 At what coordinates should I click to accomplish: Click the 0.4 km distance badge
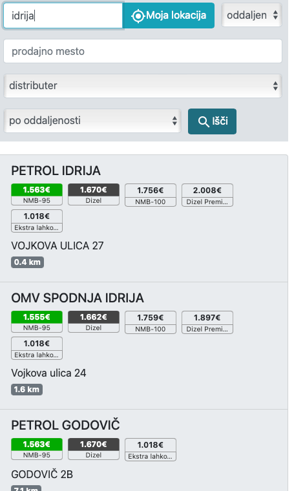[x=27, y=262]
